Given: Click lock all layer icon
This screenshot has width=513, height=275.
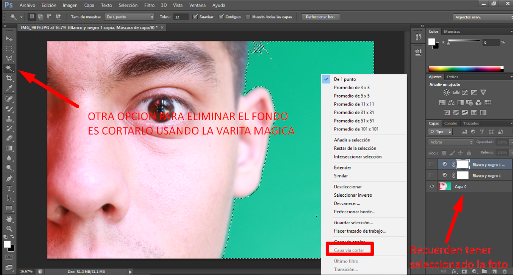Looking at the screenshot, I should (x=469, y=153).
